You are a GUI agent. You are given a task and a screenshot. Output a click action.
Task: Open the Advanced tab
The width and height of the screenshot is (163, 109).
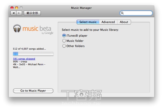click(108, 22)
